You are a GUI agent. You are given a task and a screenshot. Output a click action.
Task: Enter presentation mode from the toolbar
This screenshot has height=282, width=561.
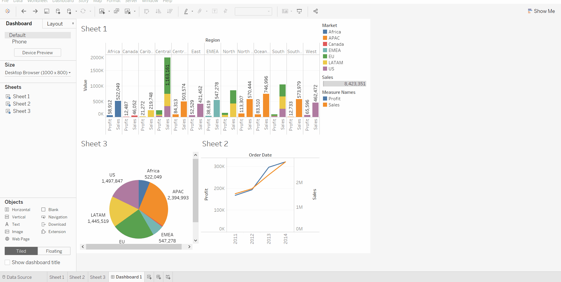[x=299, y=11]
